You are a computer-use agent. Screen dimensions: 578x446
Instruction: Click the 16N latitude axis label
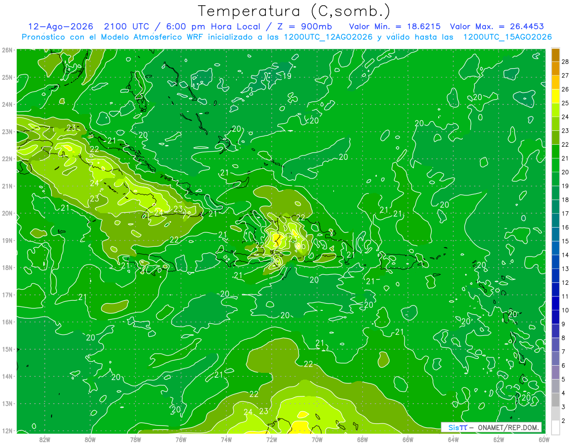click(7, 322)
